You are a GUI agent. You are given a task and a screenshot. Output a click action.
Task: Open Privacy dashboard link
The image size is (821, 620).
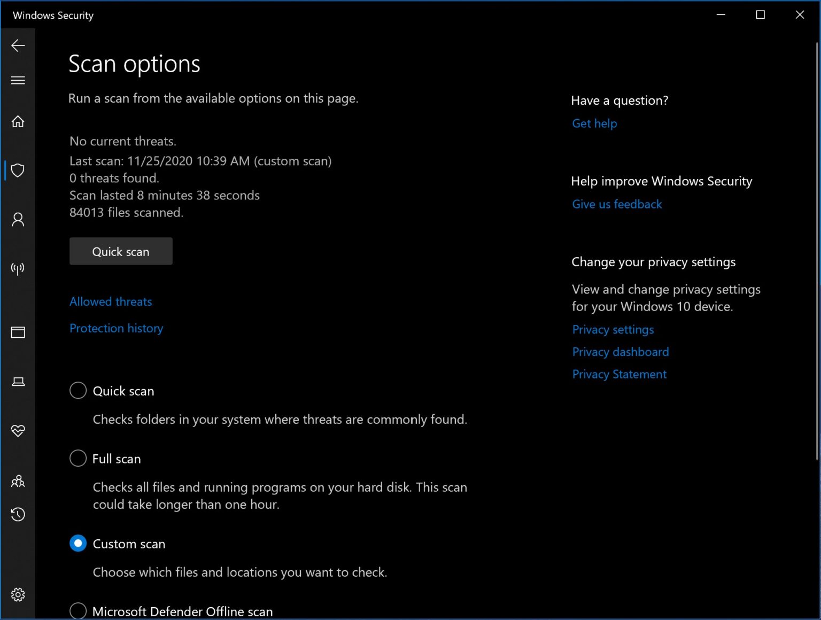[620, 352]
